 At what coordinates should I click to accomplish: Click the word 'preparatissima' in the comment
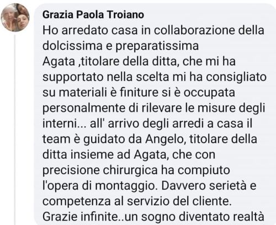point(157,47)
